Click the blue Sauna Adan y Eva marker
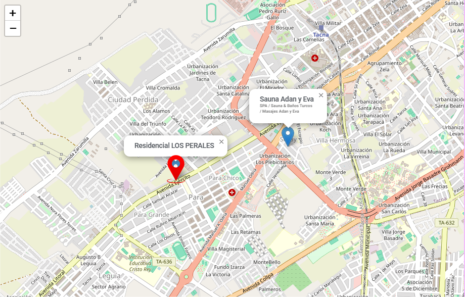Screen dimensions: 465x297 pyautogui.click(x=288, y=136)
